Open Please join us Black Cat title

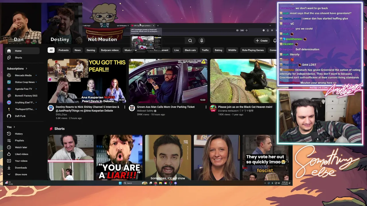click(245, 107)
